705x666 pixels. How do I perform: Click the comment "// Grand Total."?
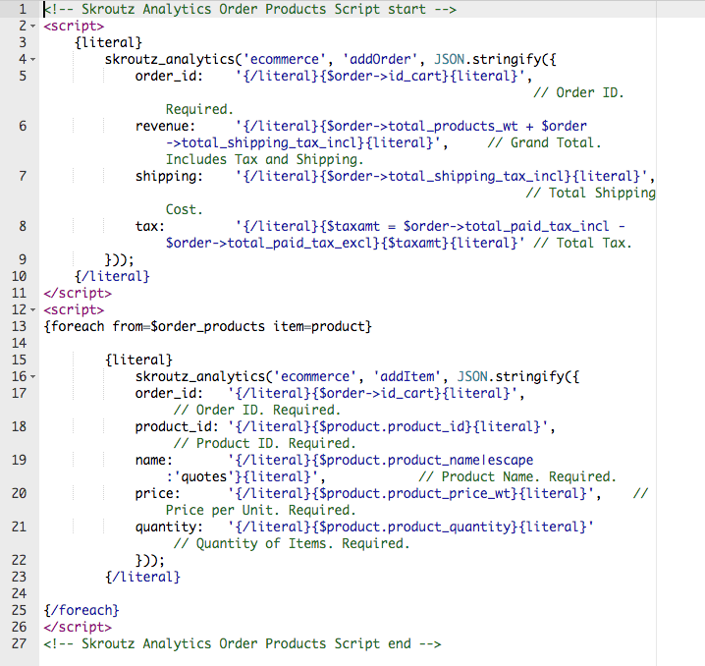(545, 142)
